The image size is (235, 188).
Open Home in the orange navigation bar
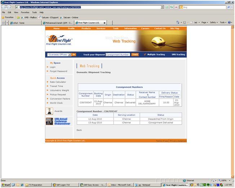[56, 28]
